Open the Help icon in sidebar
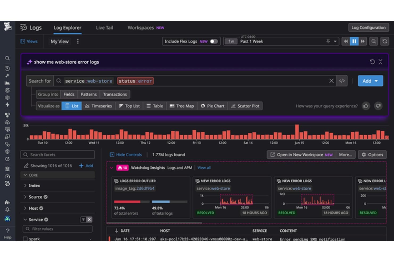The image size is (394, 262). (x=7, y=233)
